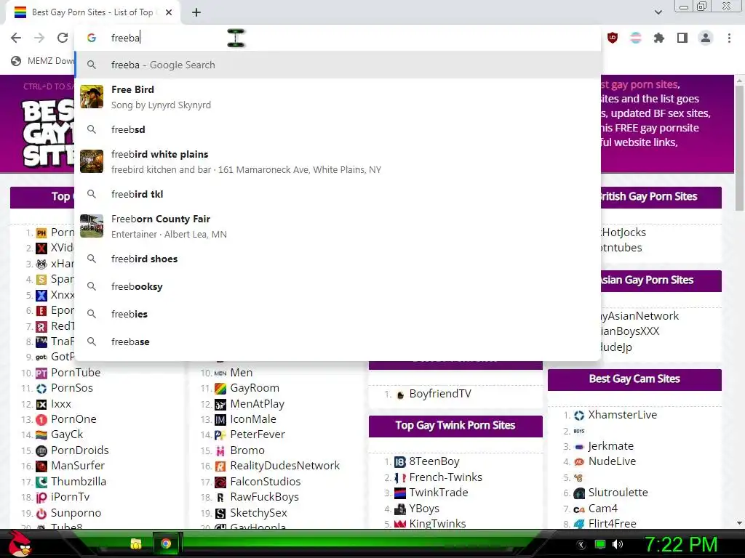Open the GayCk link
This screenshot has height=558, width=745.
[67, 434]
